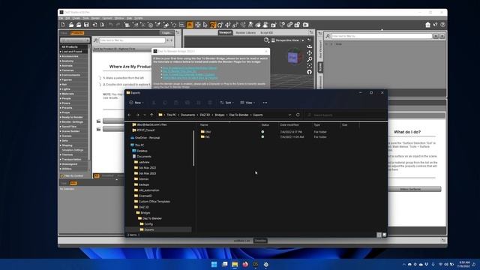Open the Firefox-like red icon on taskbar
The height and width of the screenshot is (270, 480).
[x=245, y=264]
